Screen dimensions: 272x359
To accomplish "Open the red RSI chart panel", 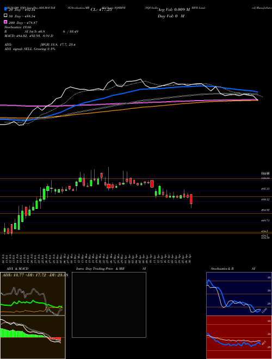I will coord(239,337).
